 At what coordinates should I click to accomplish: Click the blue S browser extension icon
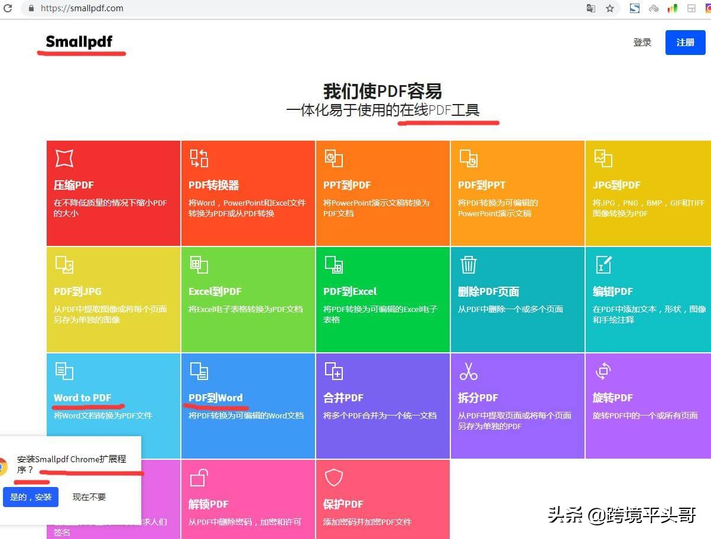(635, 8)
